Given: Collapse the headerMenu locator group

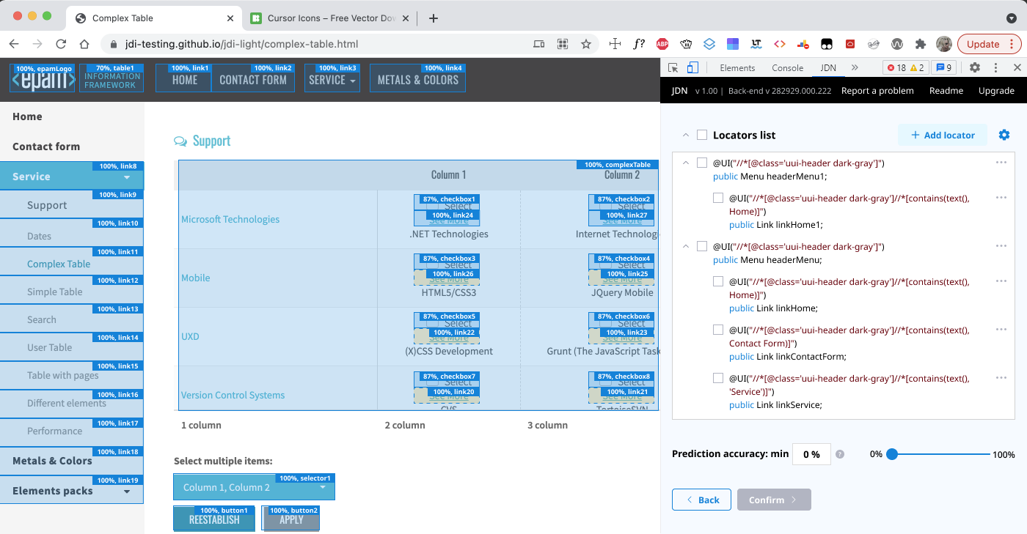Looking at the screenshot, I should (x=686, y=246).
